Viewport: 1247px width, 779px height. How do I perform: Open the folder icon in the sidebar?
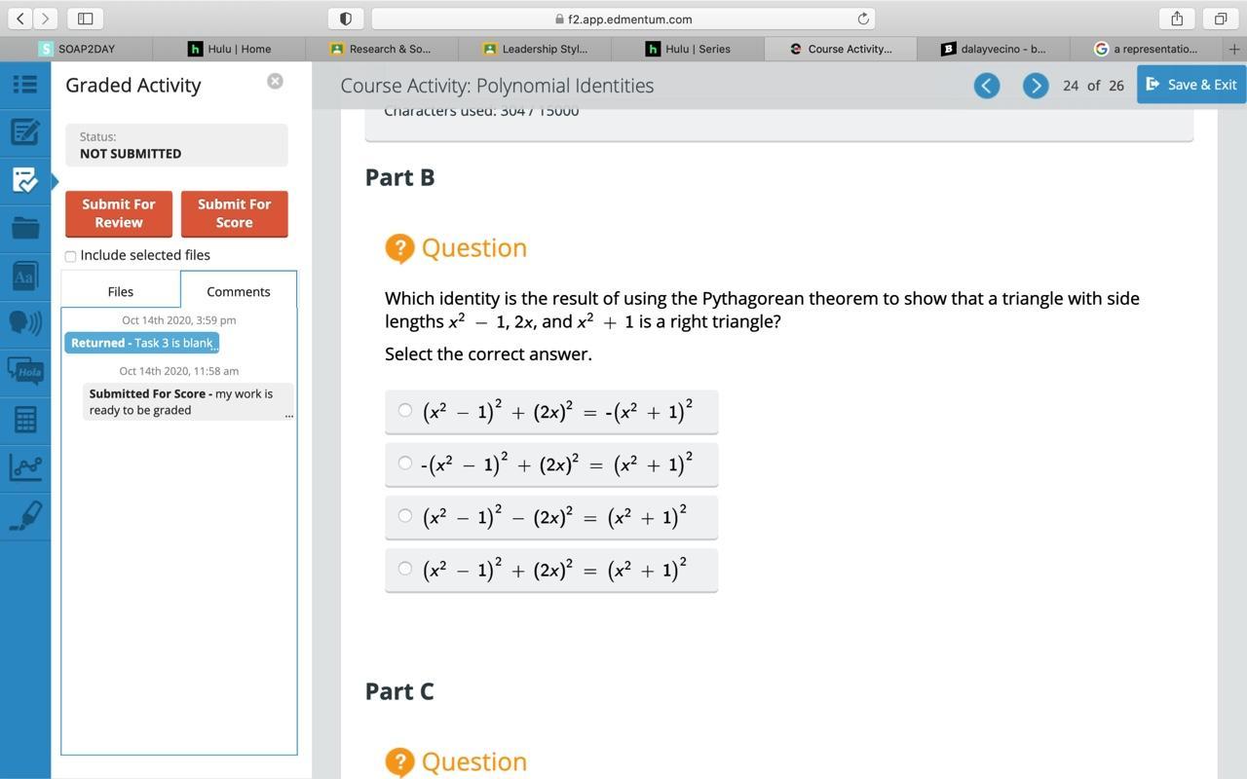click(x=25, y=228)
